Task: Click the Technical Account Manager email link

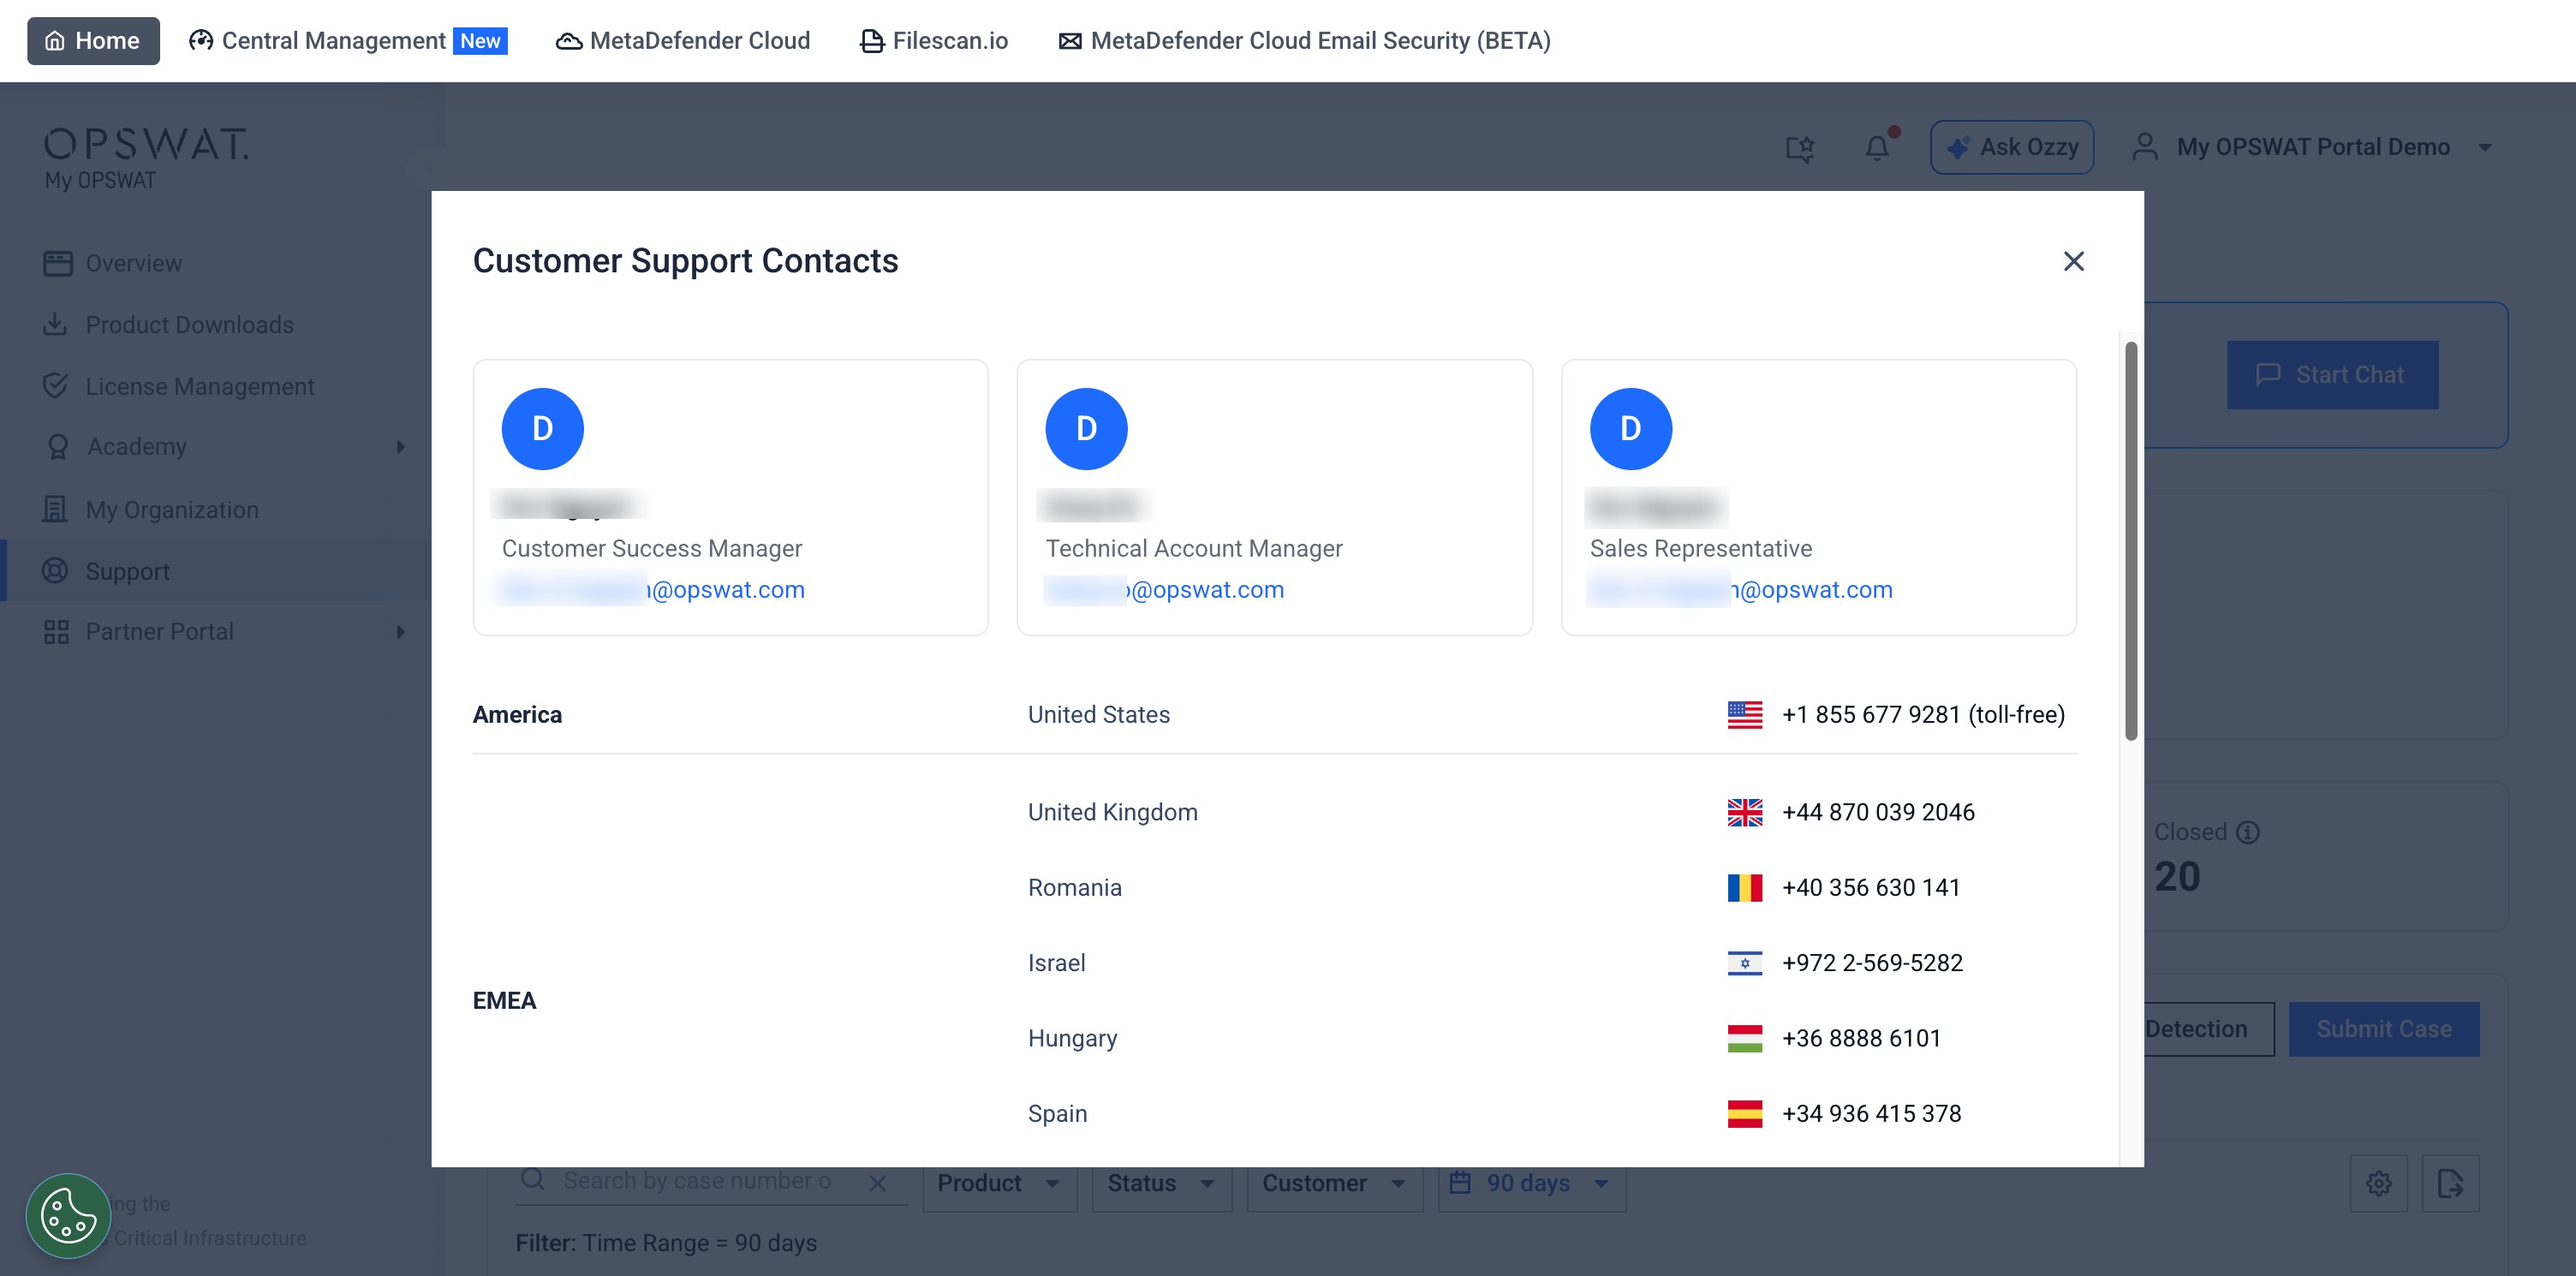Action: pos(1204,590)
